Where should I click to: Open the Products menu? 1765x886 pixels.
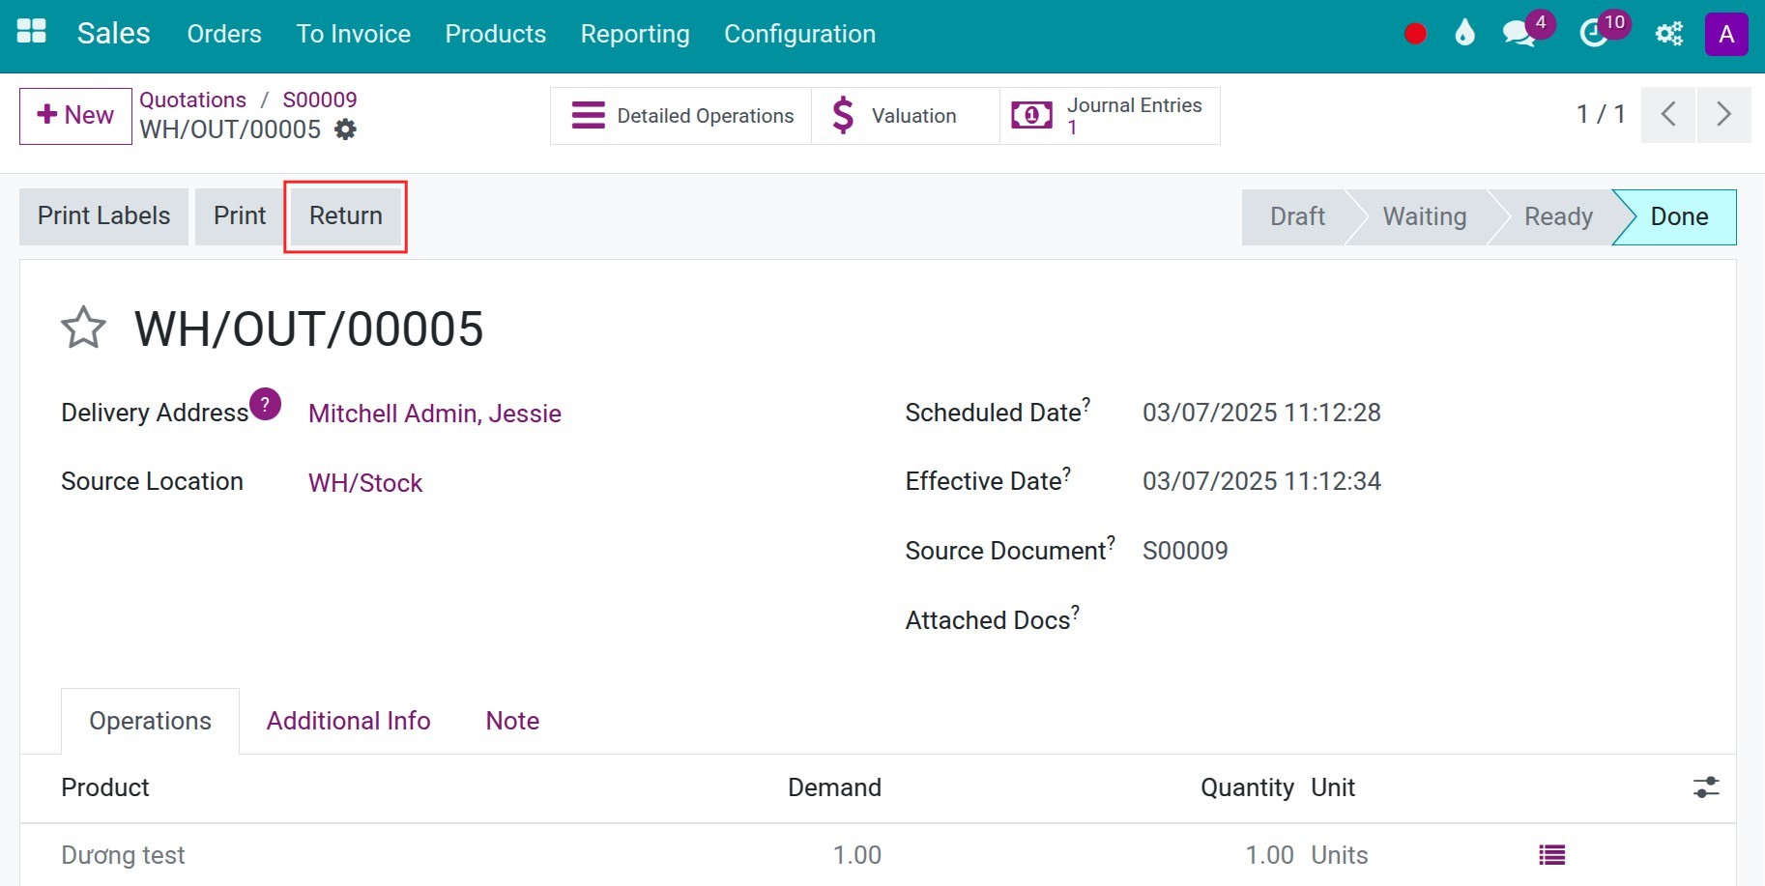point(496,34)
